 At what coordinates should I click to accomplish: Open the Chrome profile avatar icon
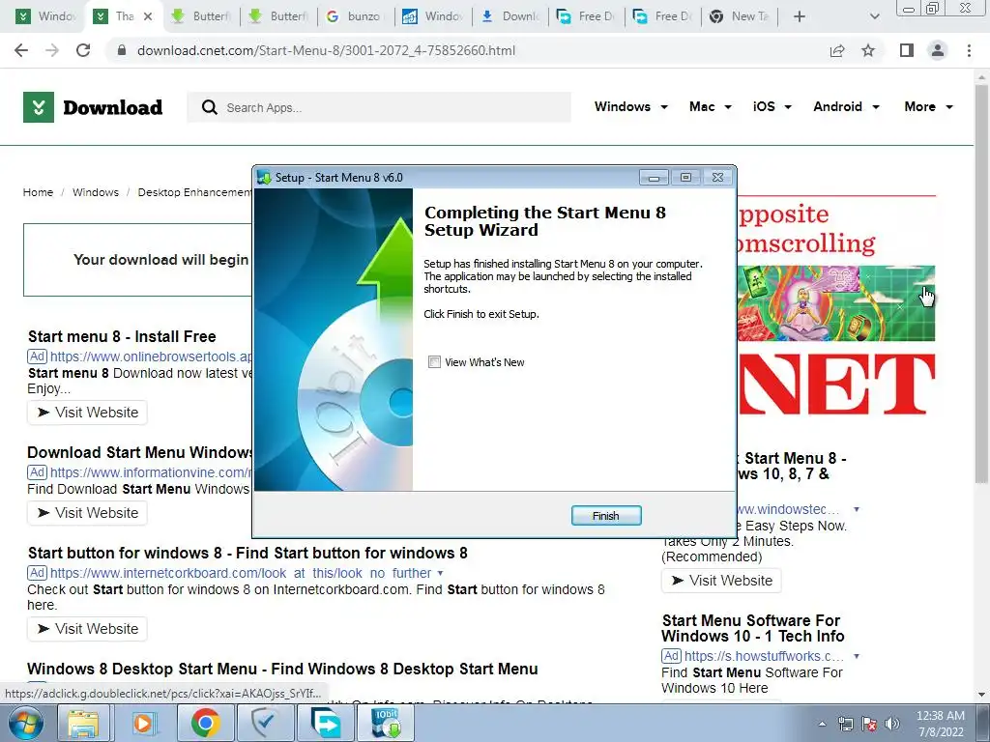938,50
